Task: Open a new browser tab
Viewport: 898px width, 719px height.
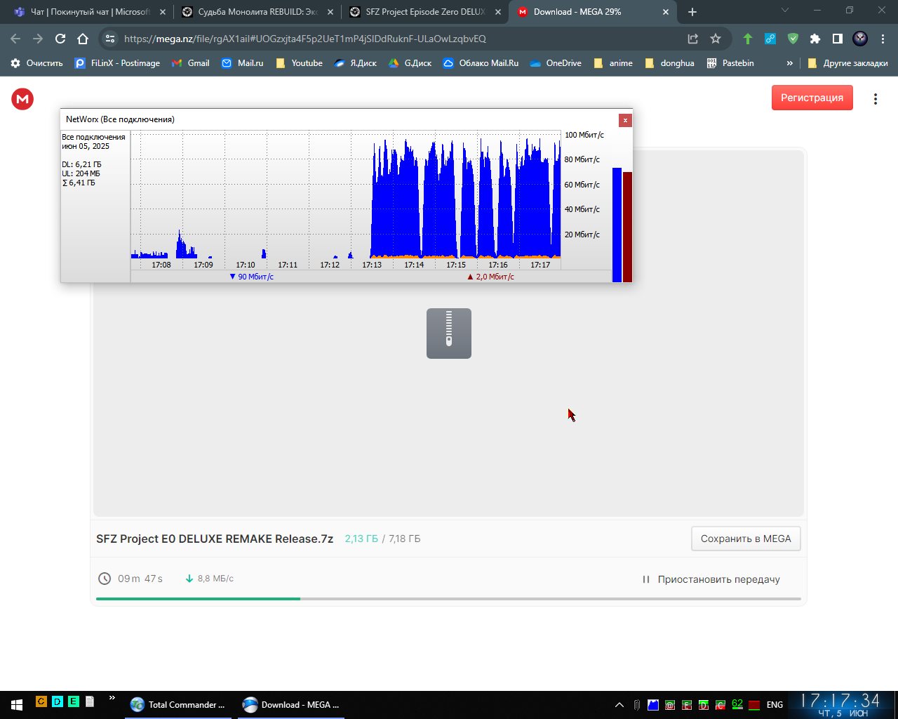Action: [692, 12]
